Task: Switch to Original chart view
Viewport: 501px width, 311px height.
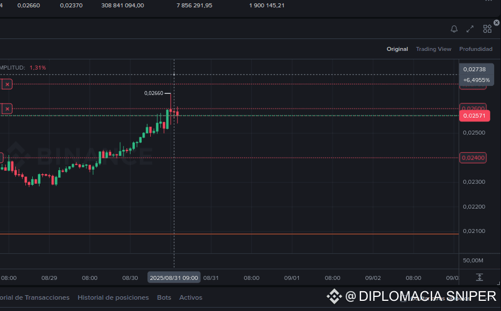Action: coord(397,49)
